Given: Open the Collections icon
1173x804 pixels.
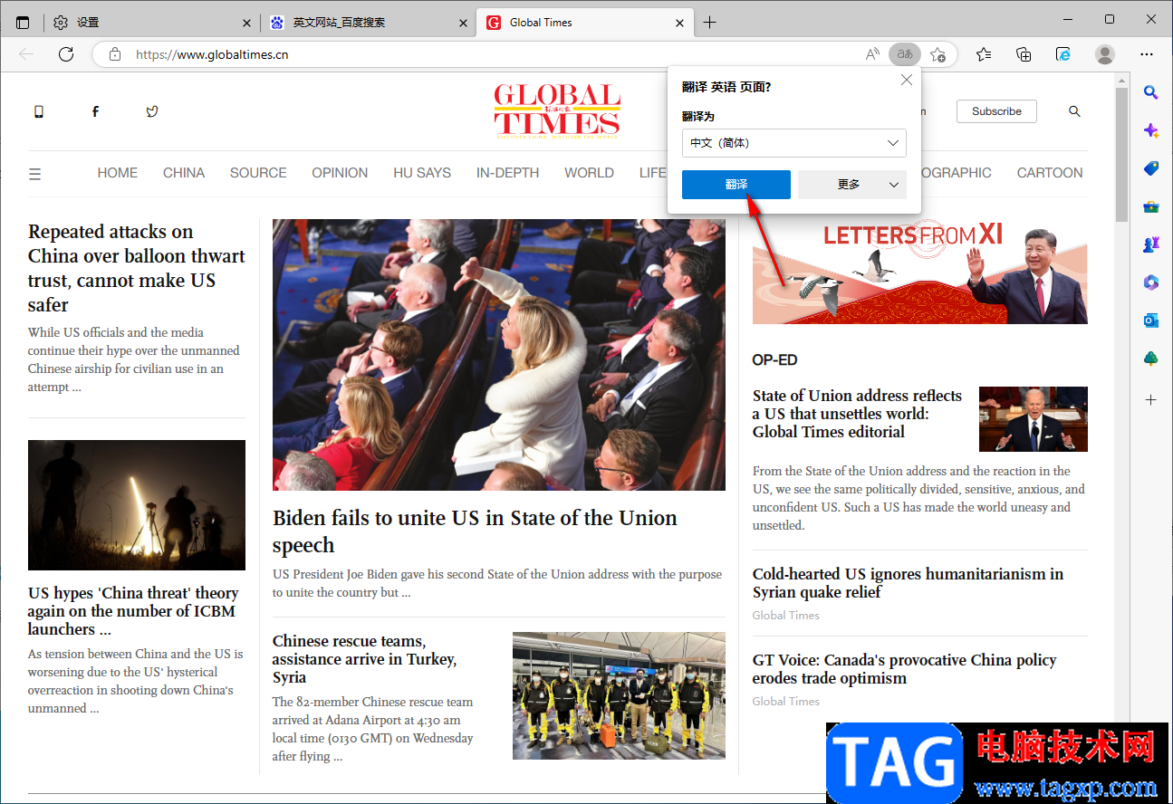Looking at the screenshot, I should click(1024, 54).
